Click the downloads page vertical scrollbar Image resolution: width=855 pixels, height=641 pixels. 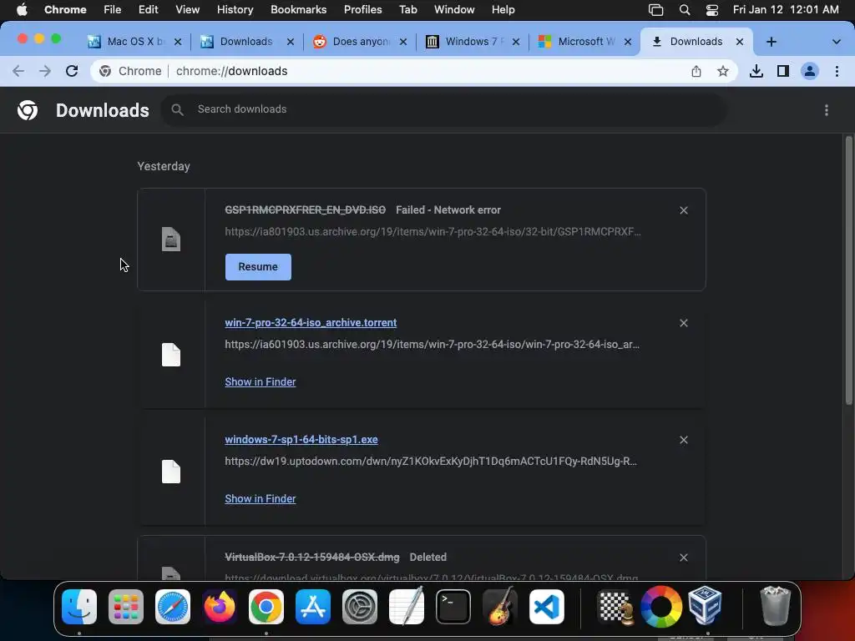[x=848, y=270]
